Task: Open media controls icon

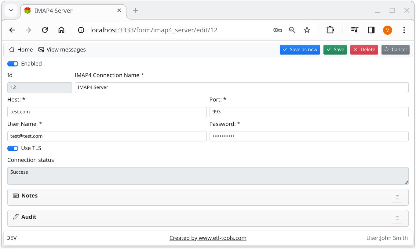Action: [355, 30]
